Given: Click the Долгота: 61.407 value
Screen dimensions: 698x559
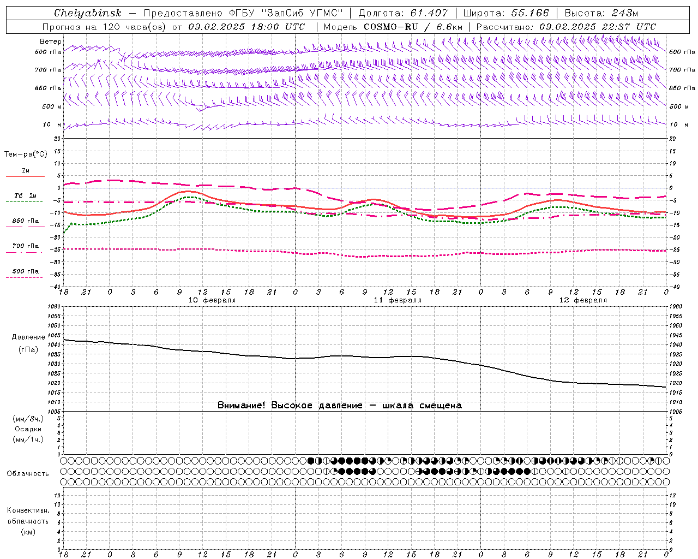Looking at the screenshot, I should (x=403, y=13).
